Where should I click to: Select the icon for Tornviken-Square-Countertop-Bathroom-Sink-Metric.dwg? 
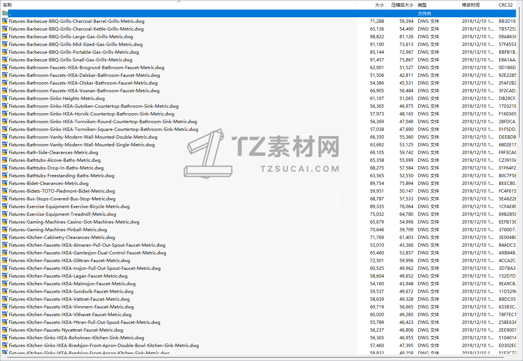(5, 129)
